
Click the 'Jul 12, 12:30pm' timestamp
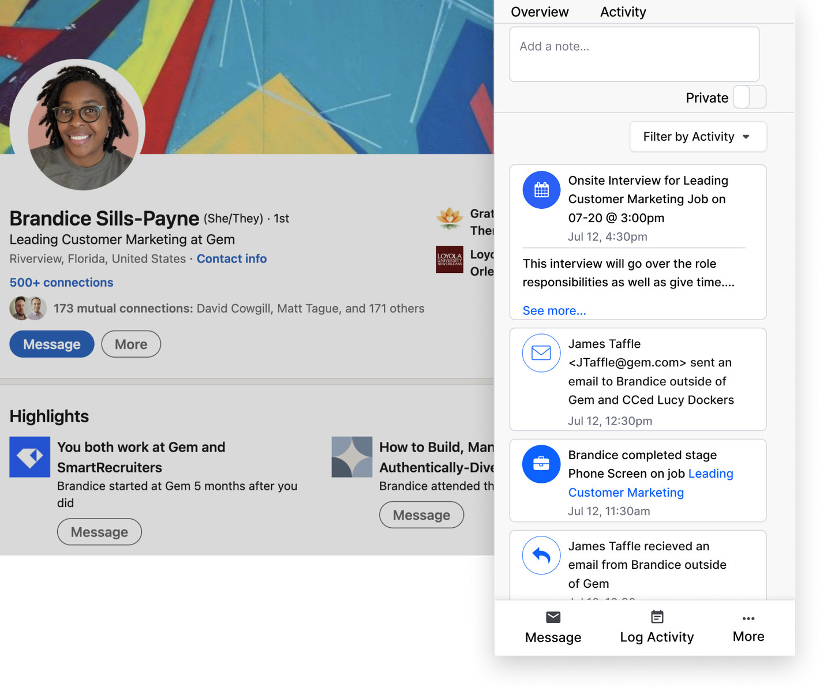pyautogui.click(x=610, y=421)
